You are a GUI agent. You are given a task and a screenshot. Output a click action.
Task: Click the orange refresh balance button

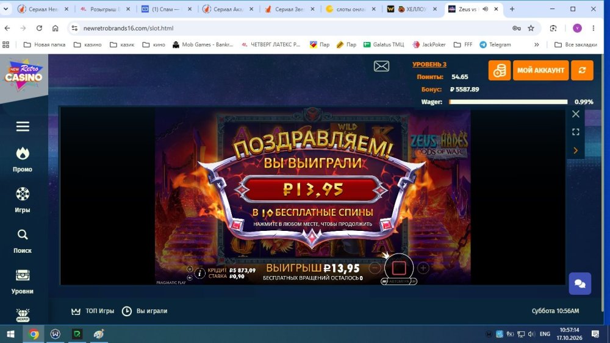582,70
